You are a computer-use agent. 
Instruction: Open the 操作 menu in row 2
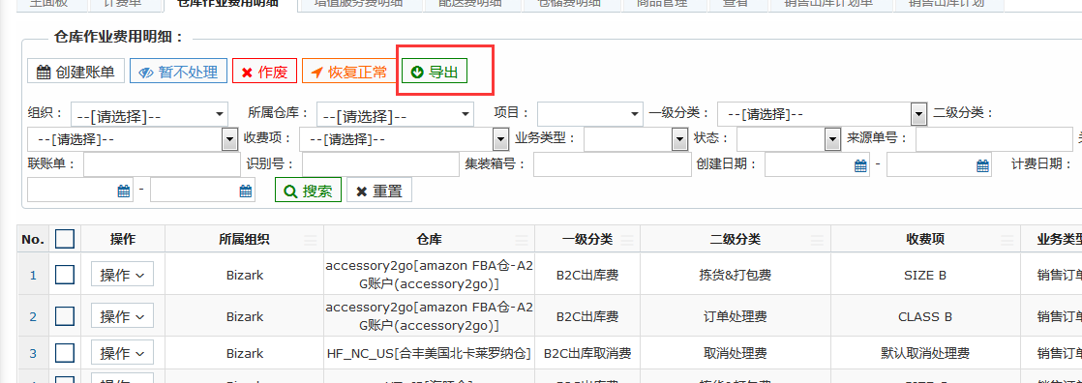click(122, 317)
